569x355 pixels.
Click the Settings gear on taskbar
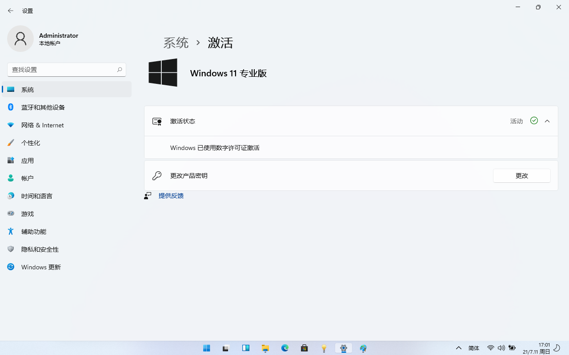(x=344, y=348)
